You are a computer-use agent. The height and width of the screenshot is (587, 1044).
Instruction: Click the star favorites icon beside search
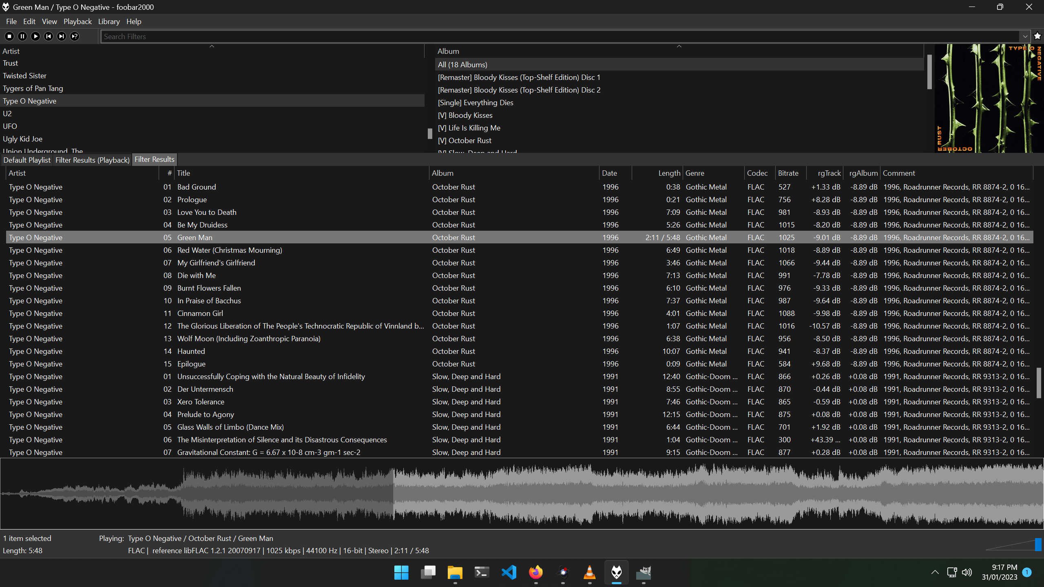click(x=1037, y=36)
